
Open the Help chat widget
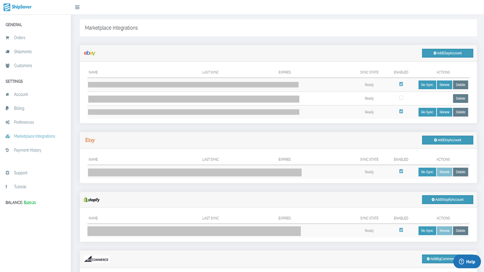[x=467, y=261]
